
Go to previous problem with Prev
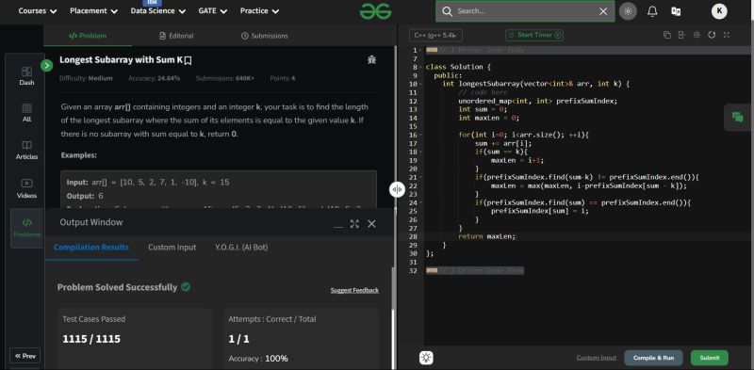coord(25,356)
